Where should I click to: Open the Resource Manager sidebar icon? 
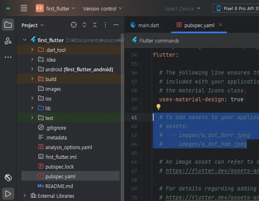(x=8, y=41)
